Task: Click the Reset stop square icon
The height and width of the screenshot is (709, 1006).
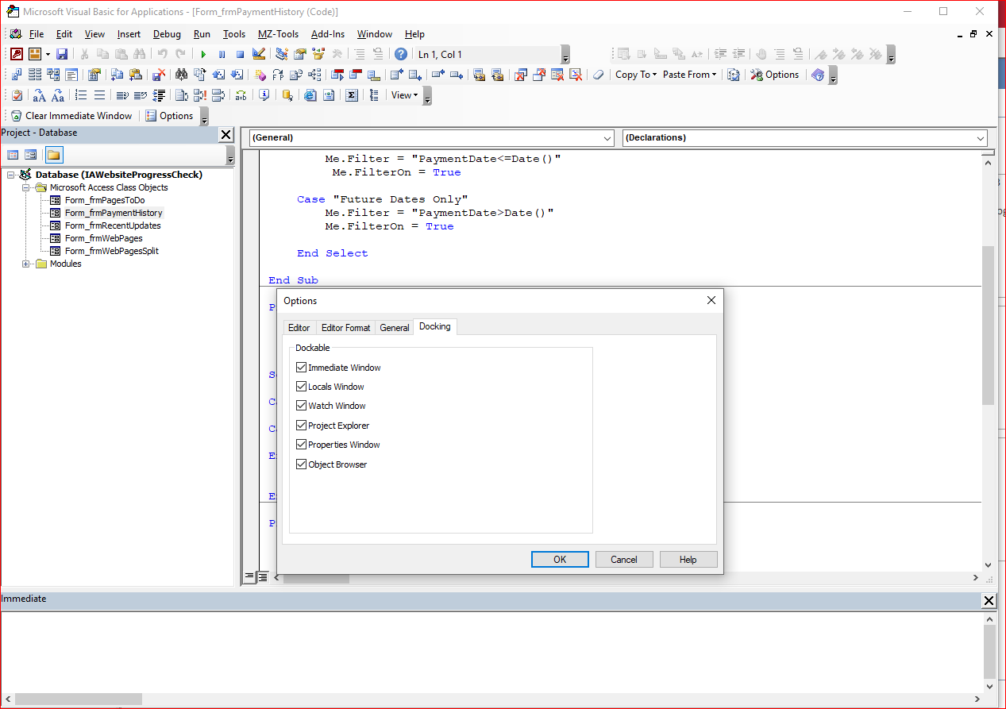Action: (240, 54)
